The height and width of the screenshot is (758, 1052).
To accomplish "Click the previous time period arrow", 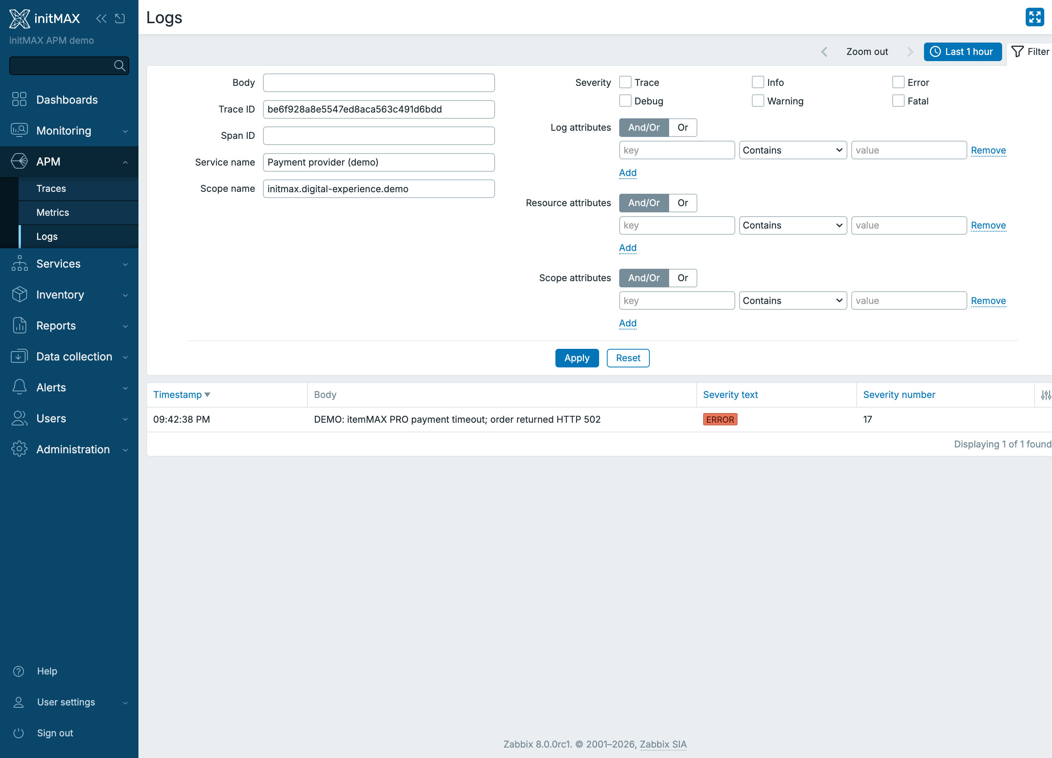I will pyautogui.click(x=824, y=51).
